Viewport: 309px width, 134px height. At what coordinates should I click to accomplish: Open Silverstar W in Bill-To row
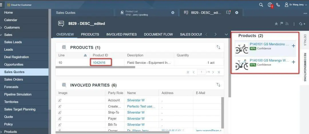[x=136, y=125]
